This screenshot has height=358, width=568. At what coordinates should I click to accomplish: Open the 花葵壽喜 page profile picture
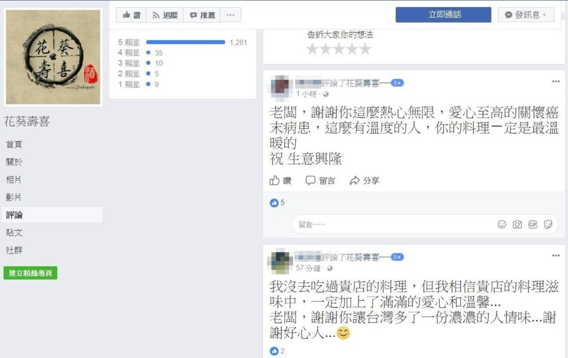(x=53, y=57)
